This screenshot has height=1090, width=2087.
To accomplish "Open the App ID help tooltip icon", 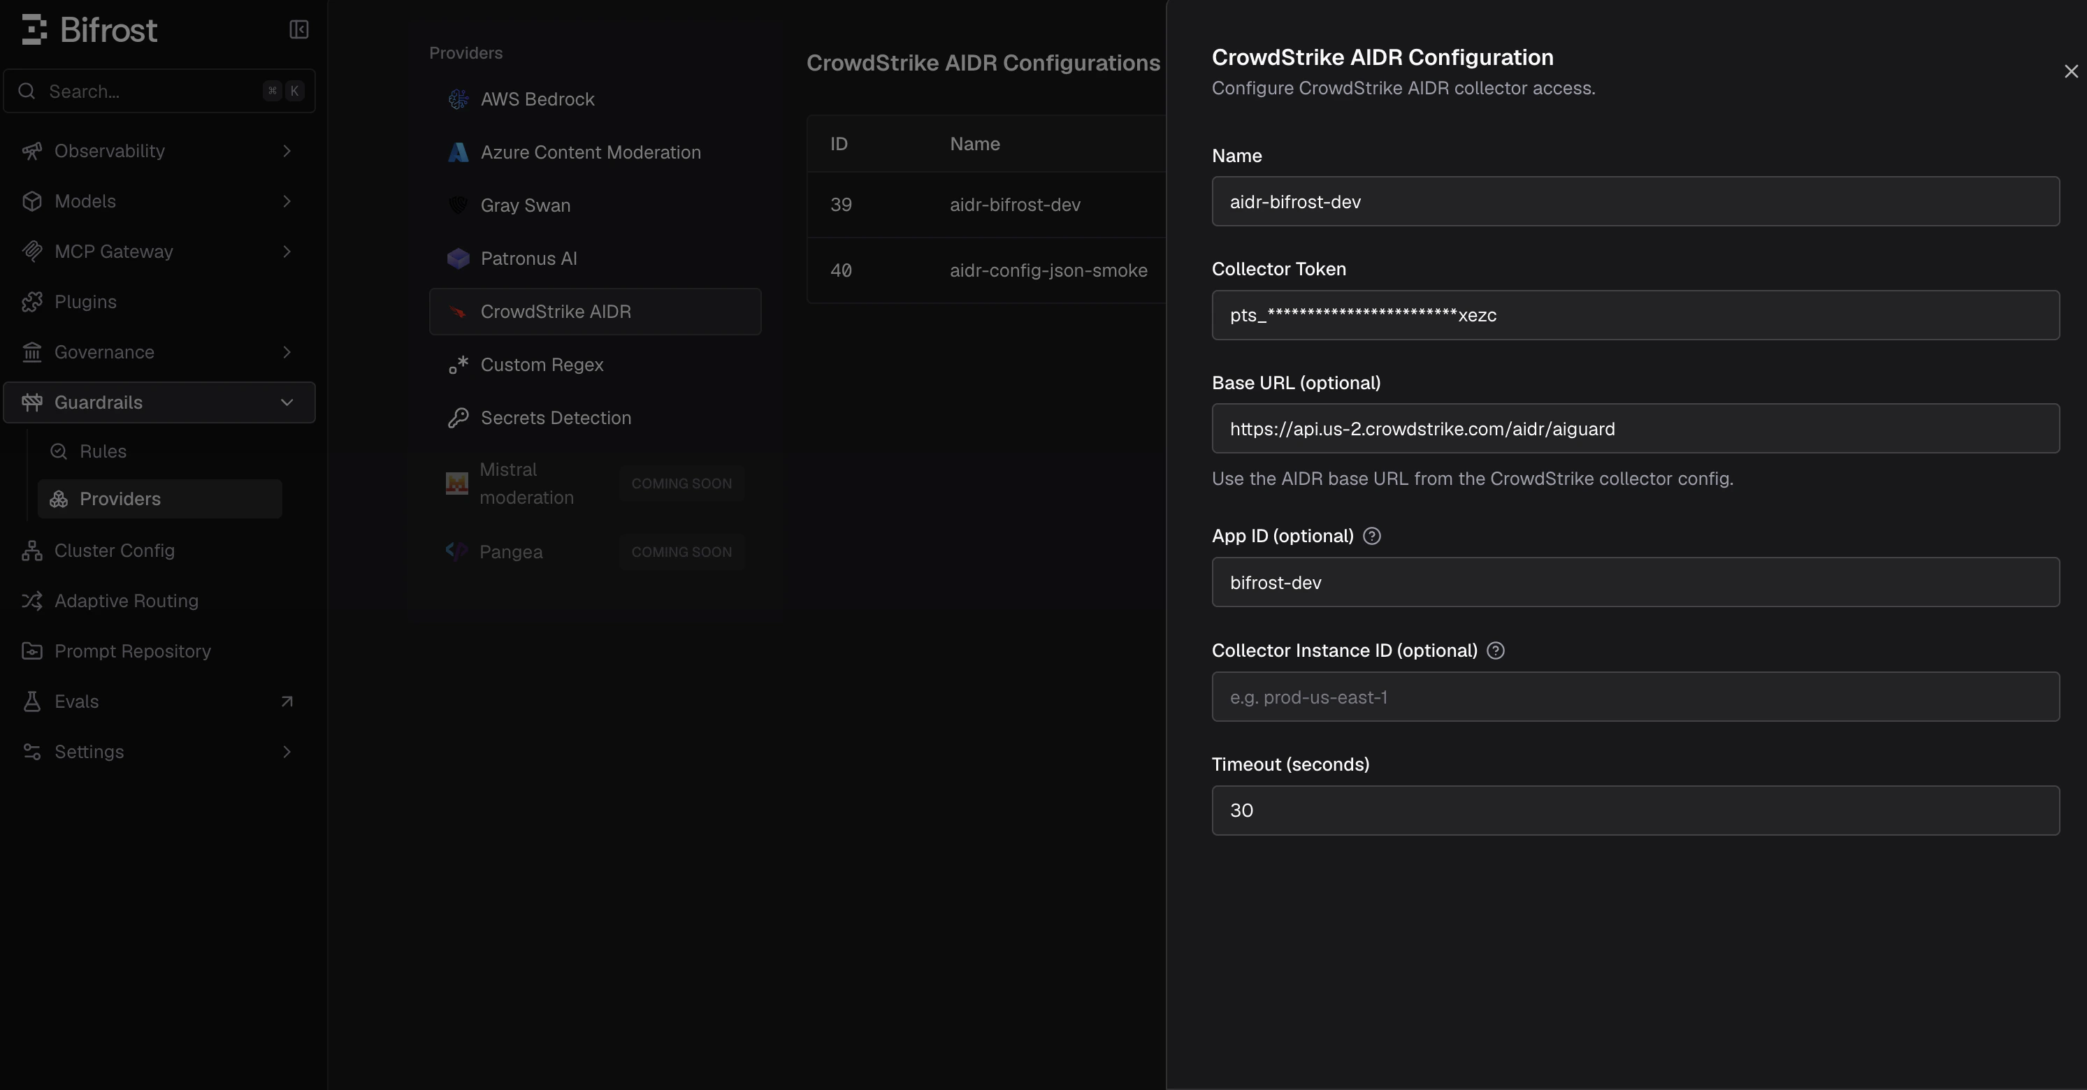I will click(1371, 535).
